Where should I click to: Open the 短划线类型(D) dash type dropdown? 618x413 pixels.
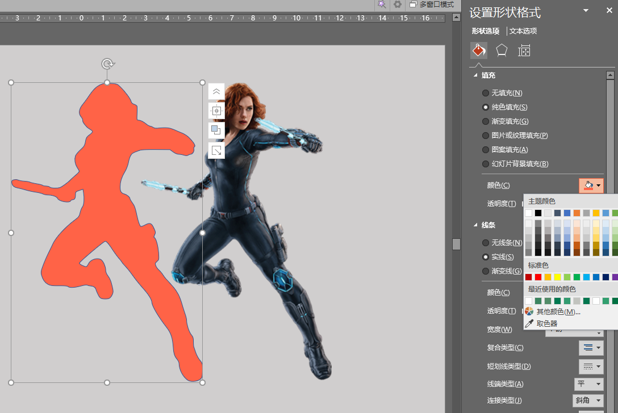pos(591,366)
